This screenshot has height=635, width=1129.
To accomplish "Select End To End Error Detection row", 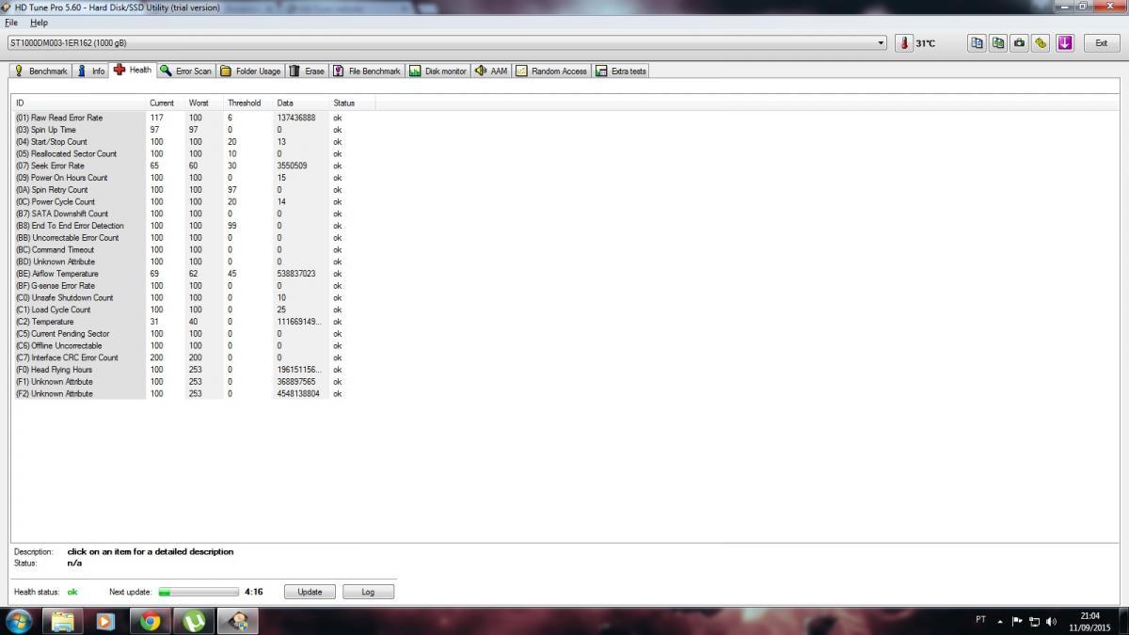I will [x=193, y=226].
